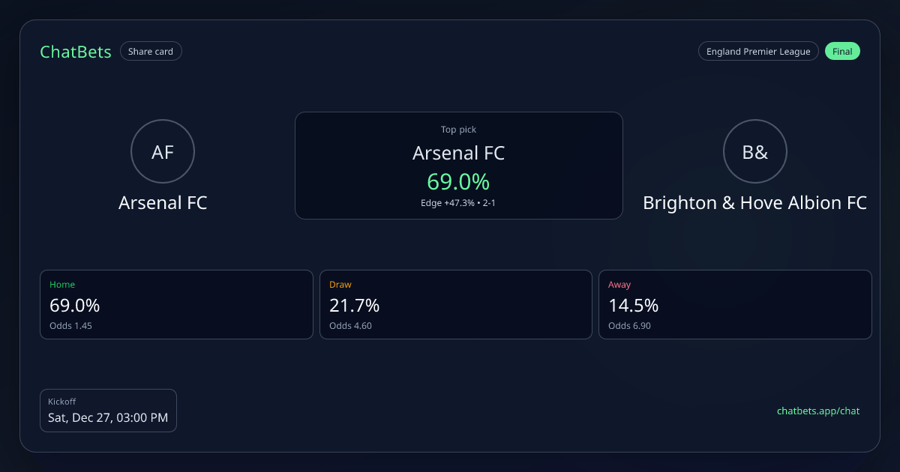The image size is (900, 472).
Task: Click the AF team crest circle
Action: tap(163, 152)
